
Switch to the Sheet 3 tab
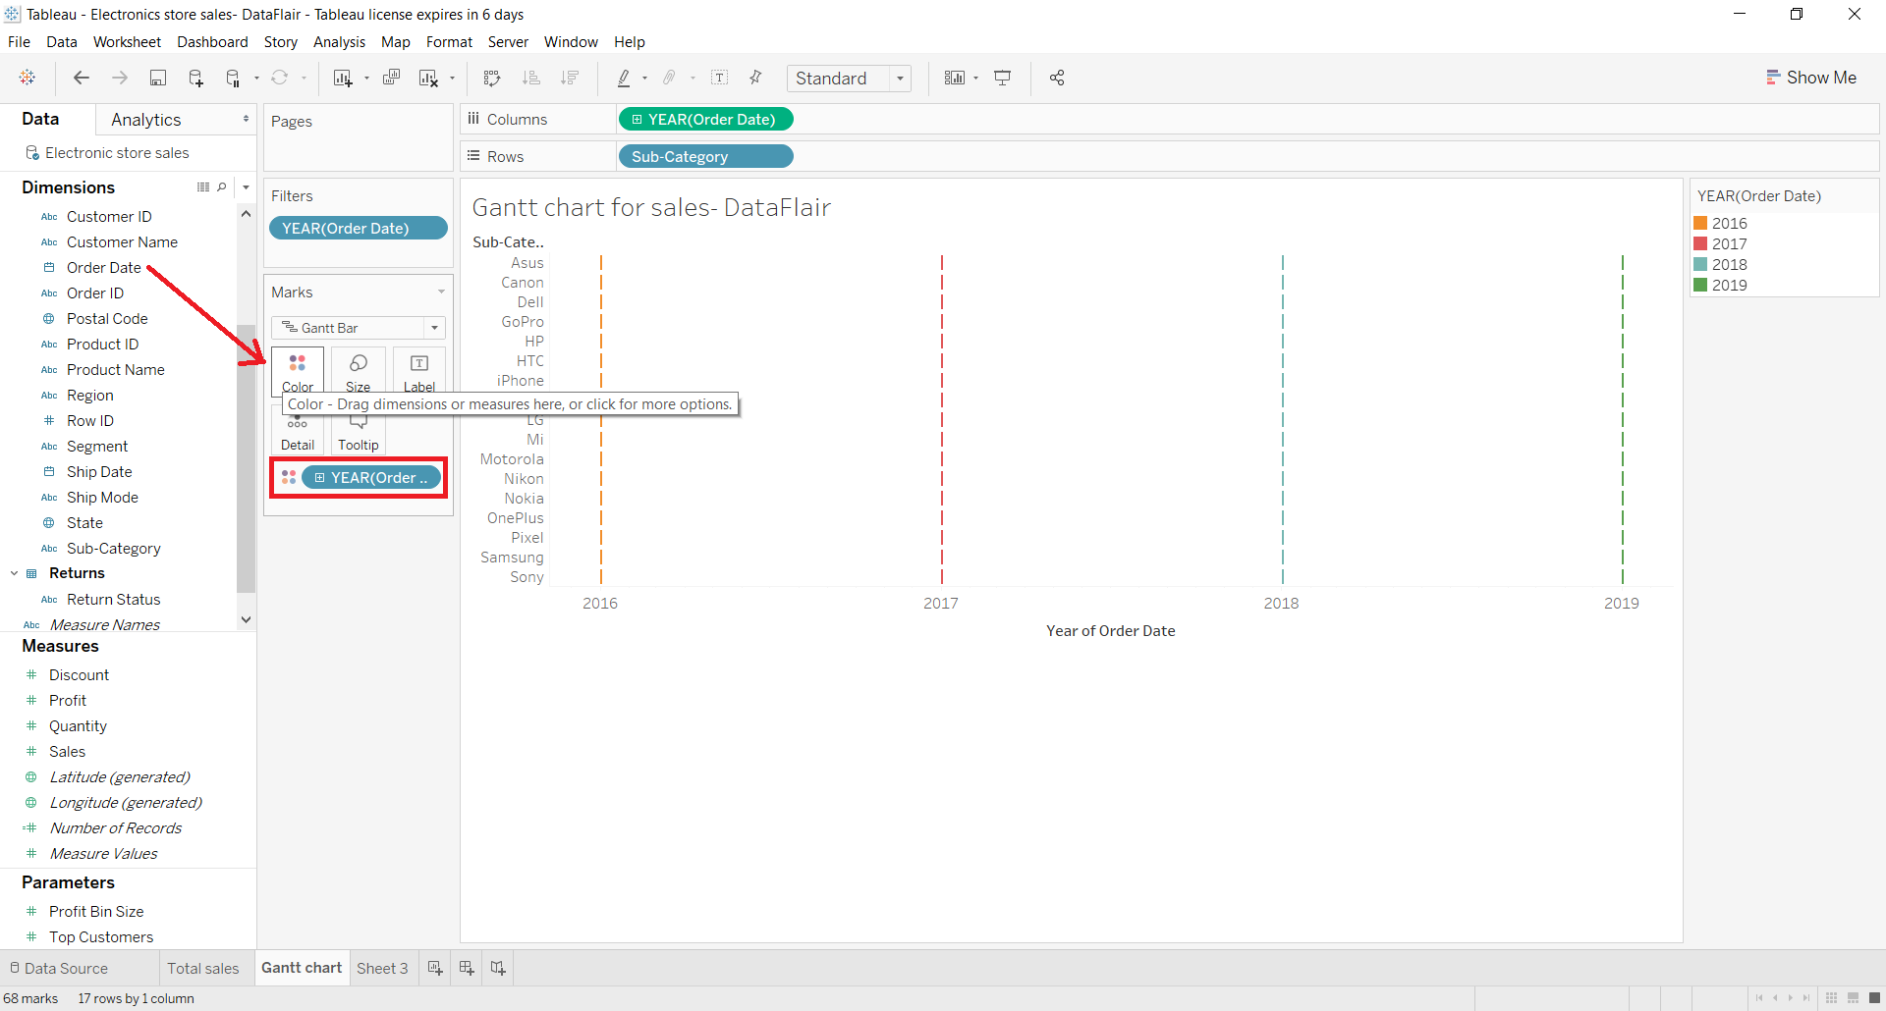tap(382, 968)
